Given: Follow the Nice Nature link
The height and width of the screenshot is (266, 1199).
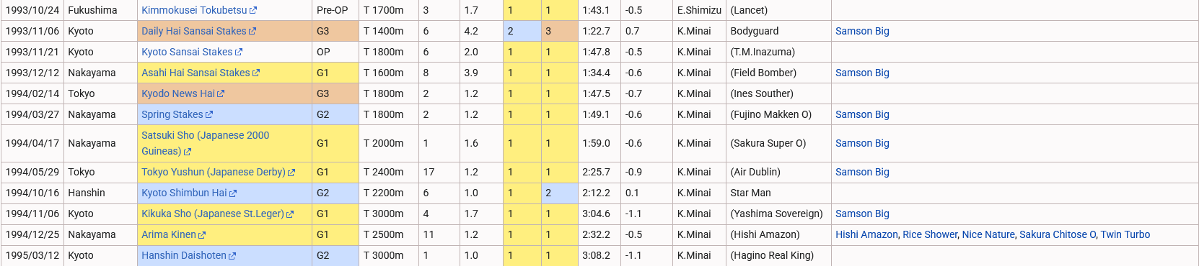Looking at the screenshot, I should tap(988, 234).
